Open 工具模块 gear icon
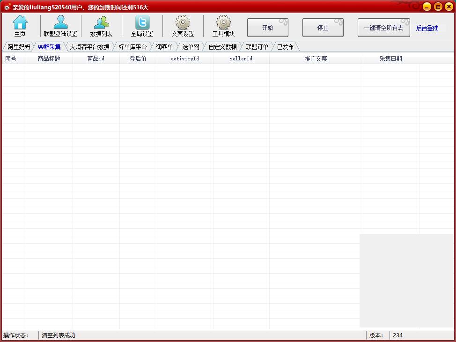456x342 pixels. [223, 22]
